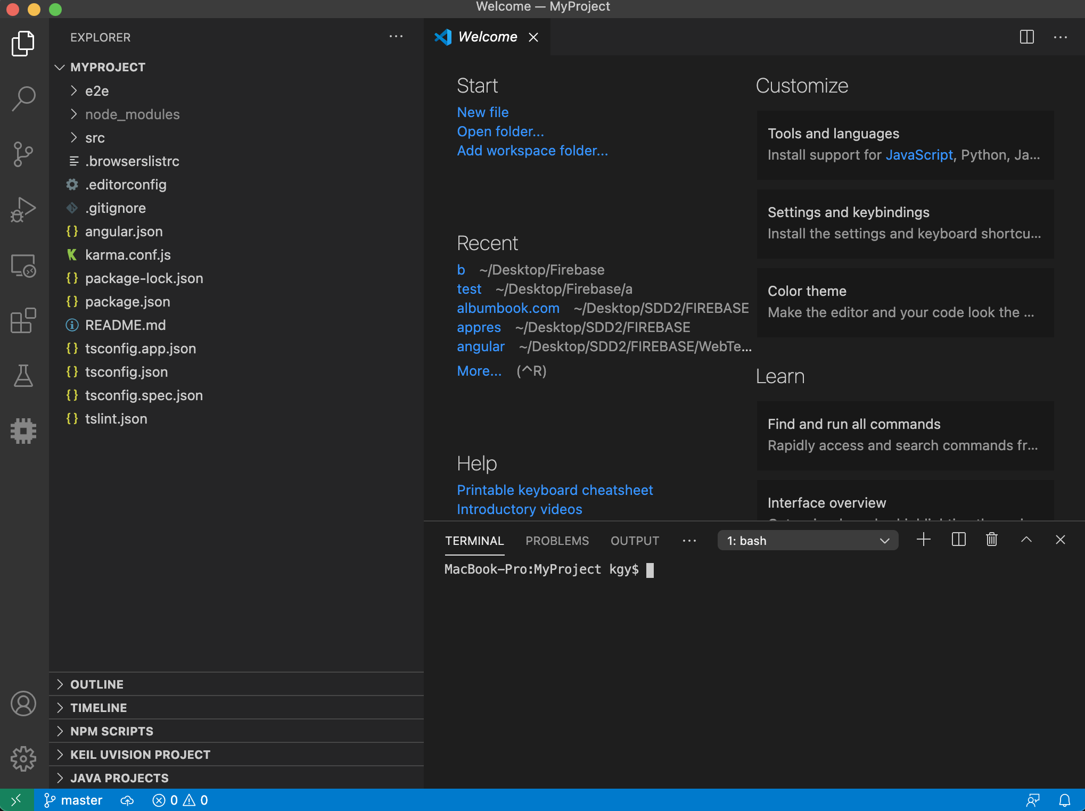Open the Run and Debug view

23,210
